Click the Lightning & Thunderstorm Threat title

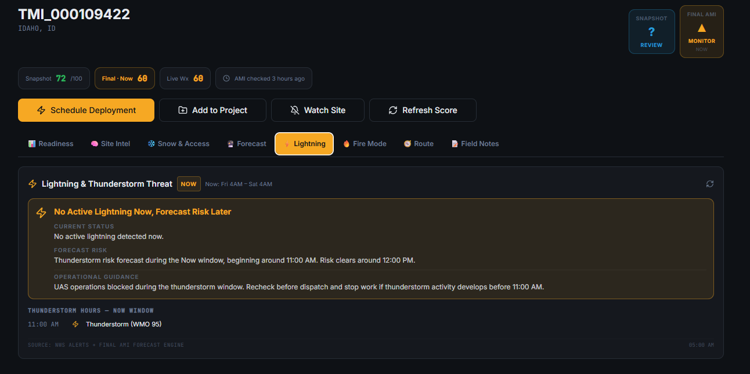click(x=107, y=184)
